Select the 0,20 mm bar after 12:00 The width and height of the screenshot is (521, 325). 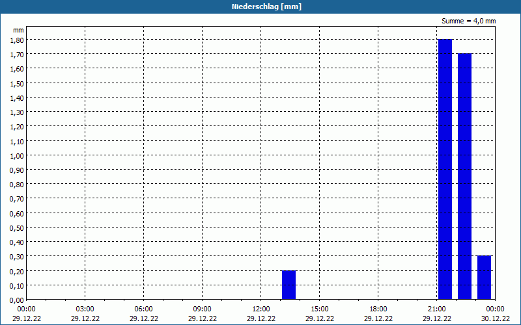pos(289,285)
